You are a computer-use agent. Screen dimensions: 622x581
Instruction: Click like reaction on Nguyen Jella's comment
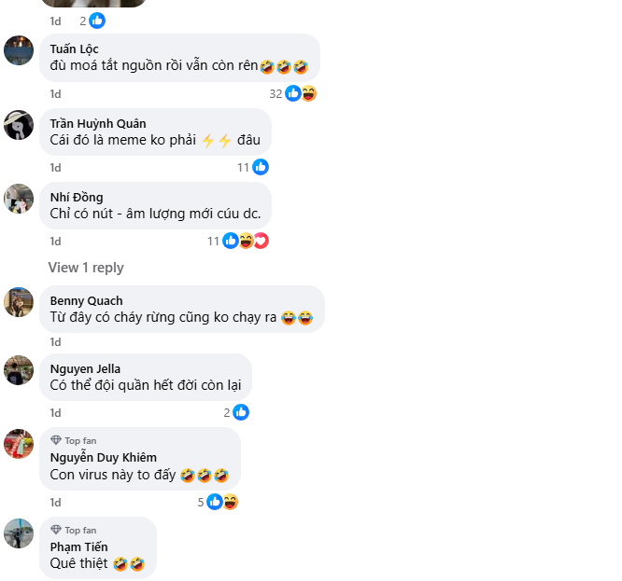point(241,412)
